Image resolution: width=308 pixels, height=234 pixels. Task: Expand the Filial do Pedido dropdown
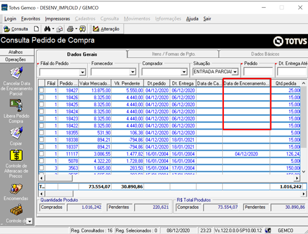pos(83,72)
